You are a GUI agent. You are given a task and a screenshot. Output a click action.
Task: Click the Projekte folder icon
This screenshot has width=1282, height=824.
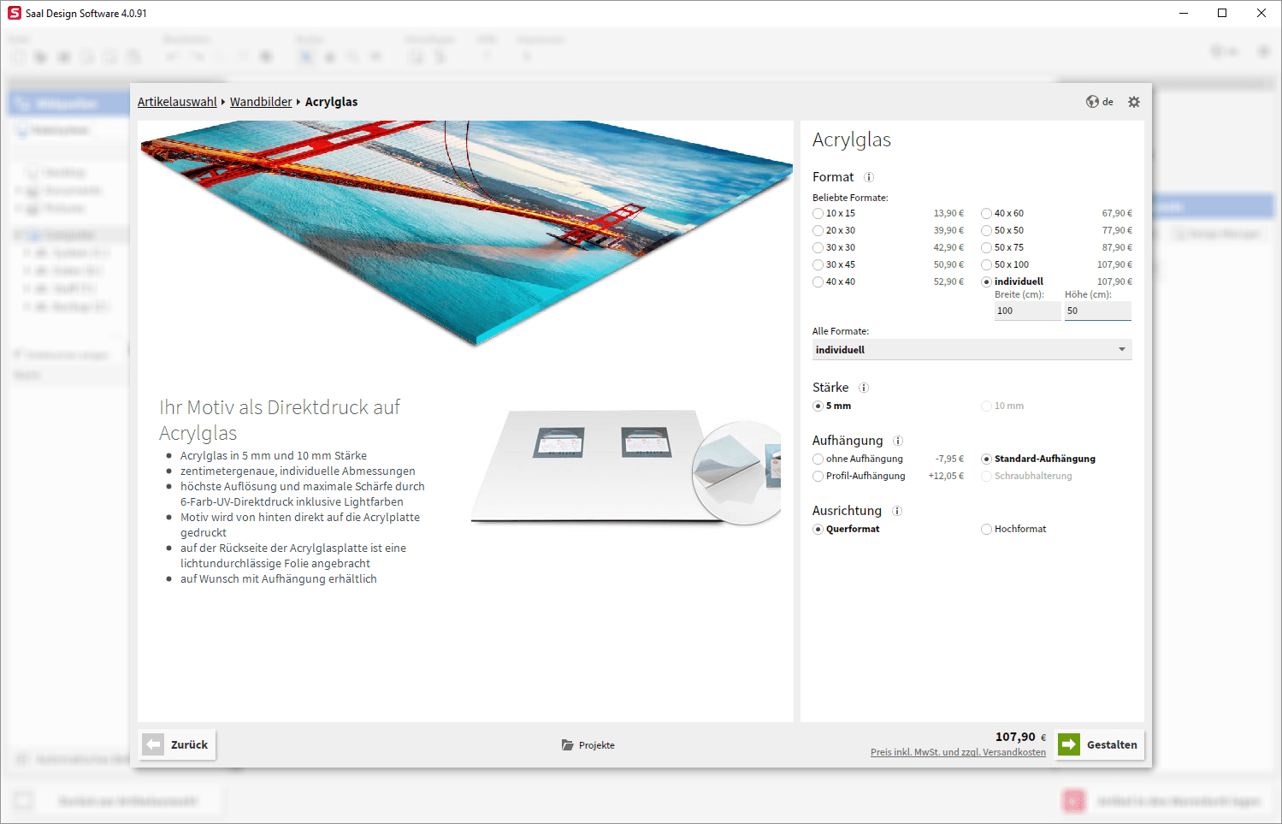pyautogui.click(x=568, y=745)
